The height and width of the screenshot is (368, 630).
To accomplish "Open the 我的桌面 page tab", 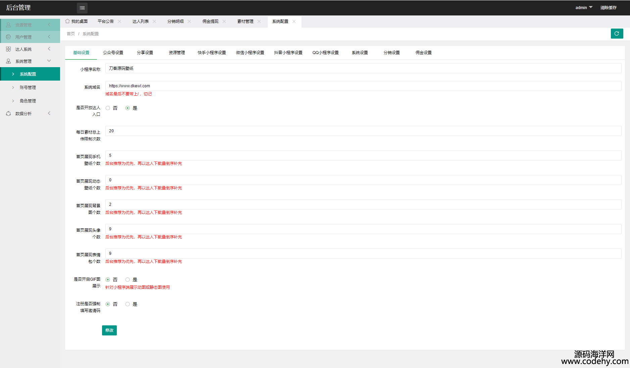I will pos(77,21).
